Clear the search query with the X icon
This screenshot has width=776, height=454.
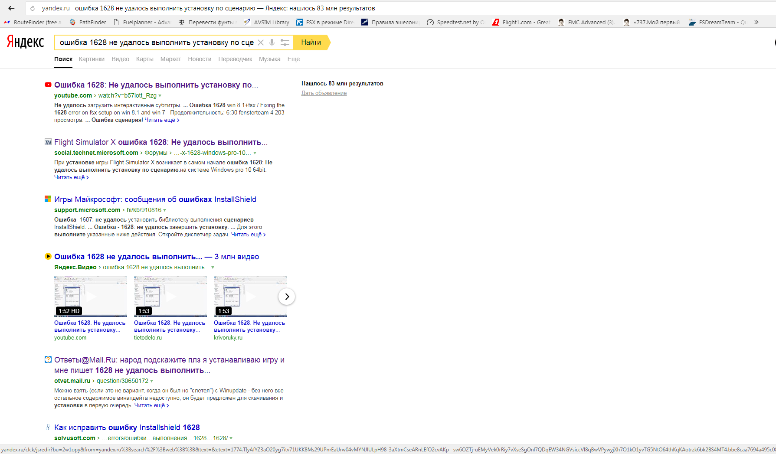tap(261, 42)
